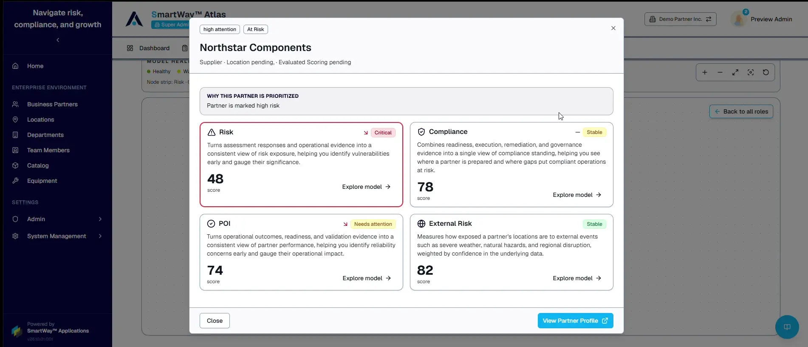The image size is (808, 347).
Task: Click the high attention tag
Action: (x=220, y=29)
